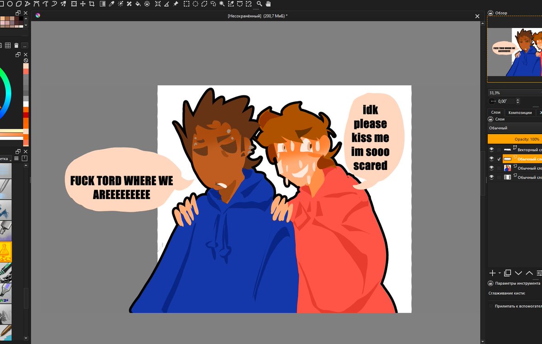Screen dimensions: 542x344
Task: Close the unsaved document tab X
Action: (x=477, y=16)
